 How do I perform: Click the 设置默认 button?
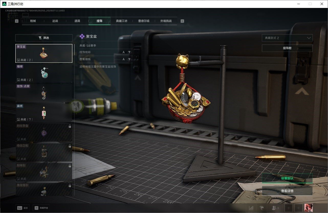coord(287,178)
